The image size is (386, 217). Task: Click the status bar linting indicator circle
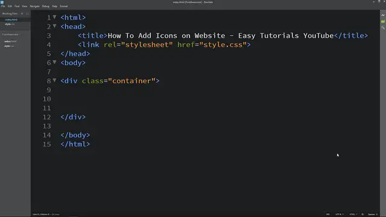tap(362, 215)
